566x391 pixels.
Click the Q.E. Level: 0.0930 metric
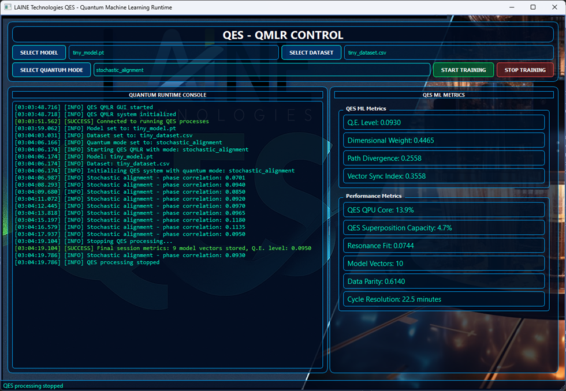point(444,122)
